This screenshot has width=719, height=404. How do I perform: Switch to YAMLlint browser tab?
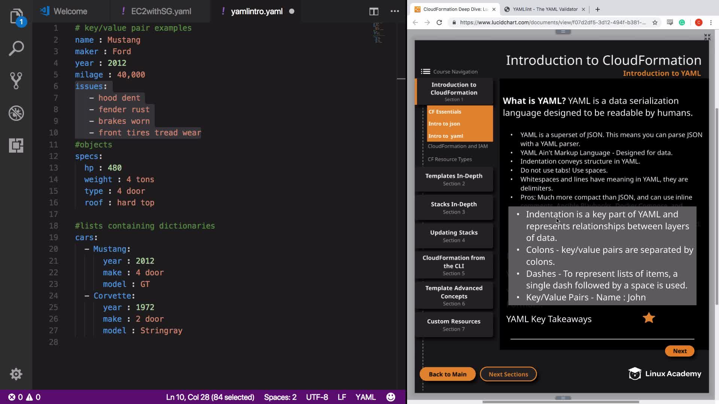point(544,9)
